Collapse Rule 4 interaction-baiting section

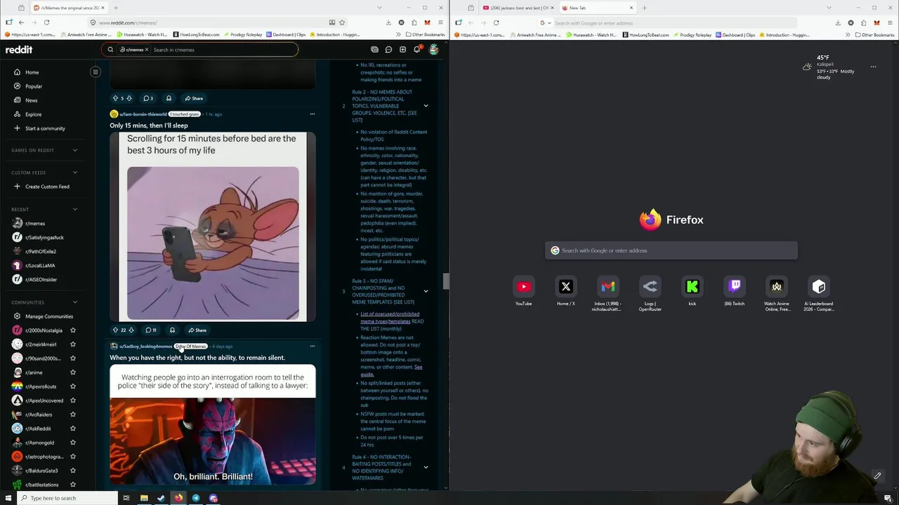(426, 467)
